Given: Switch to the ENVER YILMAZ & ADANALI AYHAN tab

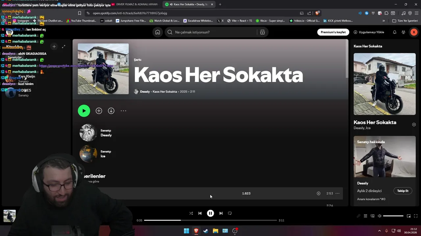Looking at the screenshot, I should click(135, 4).
